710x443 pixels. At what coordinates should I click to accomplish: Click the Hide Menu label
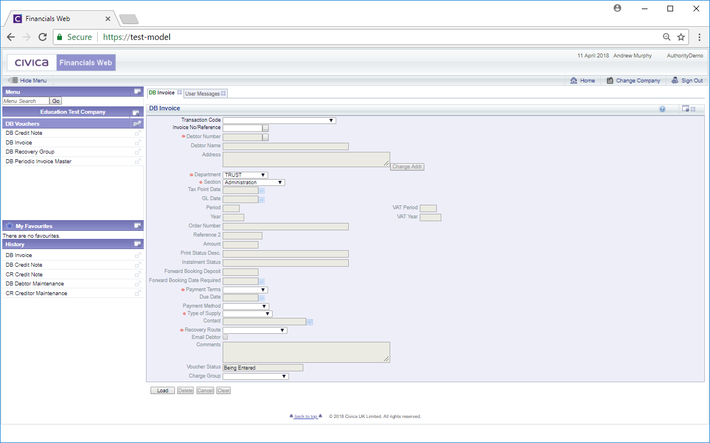click(34, 81)
